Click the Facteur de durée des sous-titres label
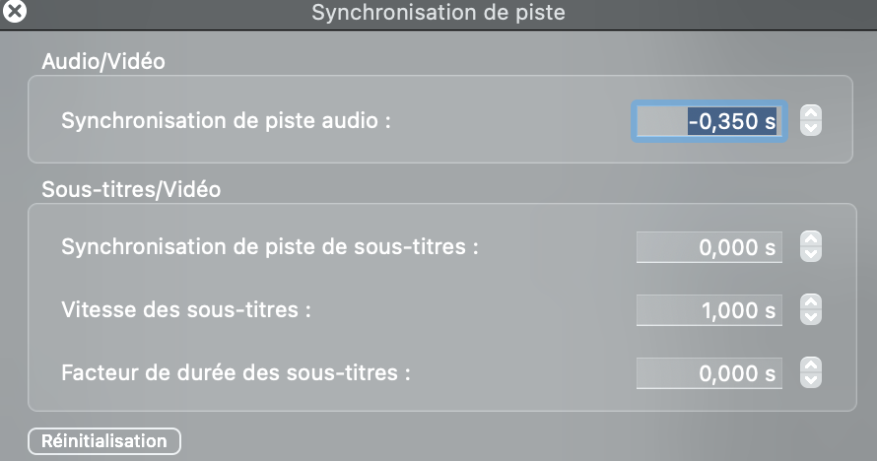Viewport: 877px width, 461px height. pos(236,372)
